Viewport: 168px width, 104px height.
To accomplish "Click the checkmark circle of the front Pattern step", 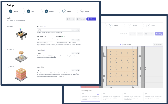I will pos(46,11).
